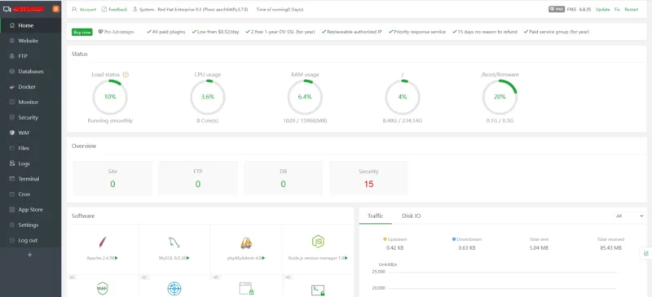This screenshot has width=652, height=297.
Task: Click the MySQL dolphin icon
Action: click(x=174, y=242)
